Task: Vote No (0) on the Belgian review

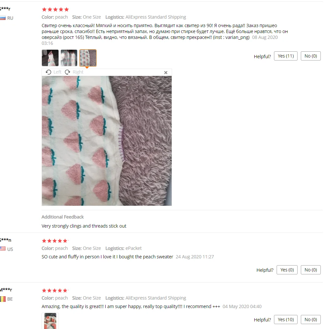Action: coord(311,320)
